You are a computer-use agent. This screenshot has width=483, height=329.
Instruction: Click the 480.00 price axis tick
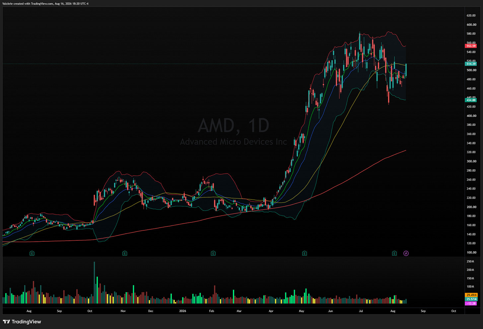point(471,79)
